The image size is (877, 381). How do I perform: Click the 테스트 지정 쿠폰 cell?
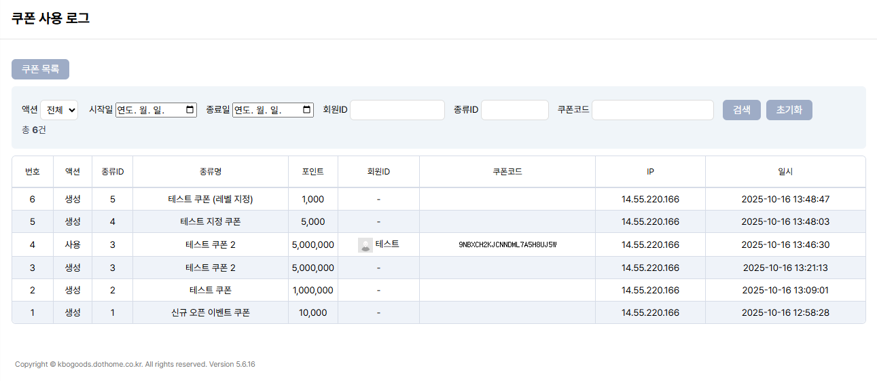210,222
